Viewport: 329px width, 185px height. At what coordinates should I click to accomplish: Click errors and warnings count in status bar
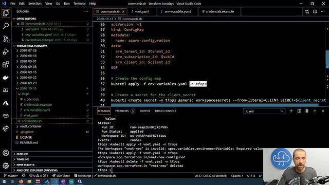(39, 176)
